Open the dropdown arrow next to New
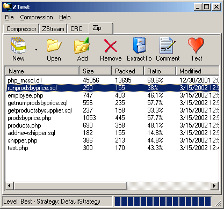Viewport: 224px width, 209px height. click(x=37, y=49)
